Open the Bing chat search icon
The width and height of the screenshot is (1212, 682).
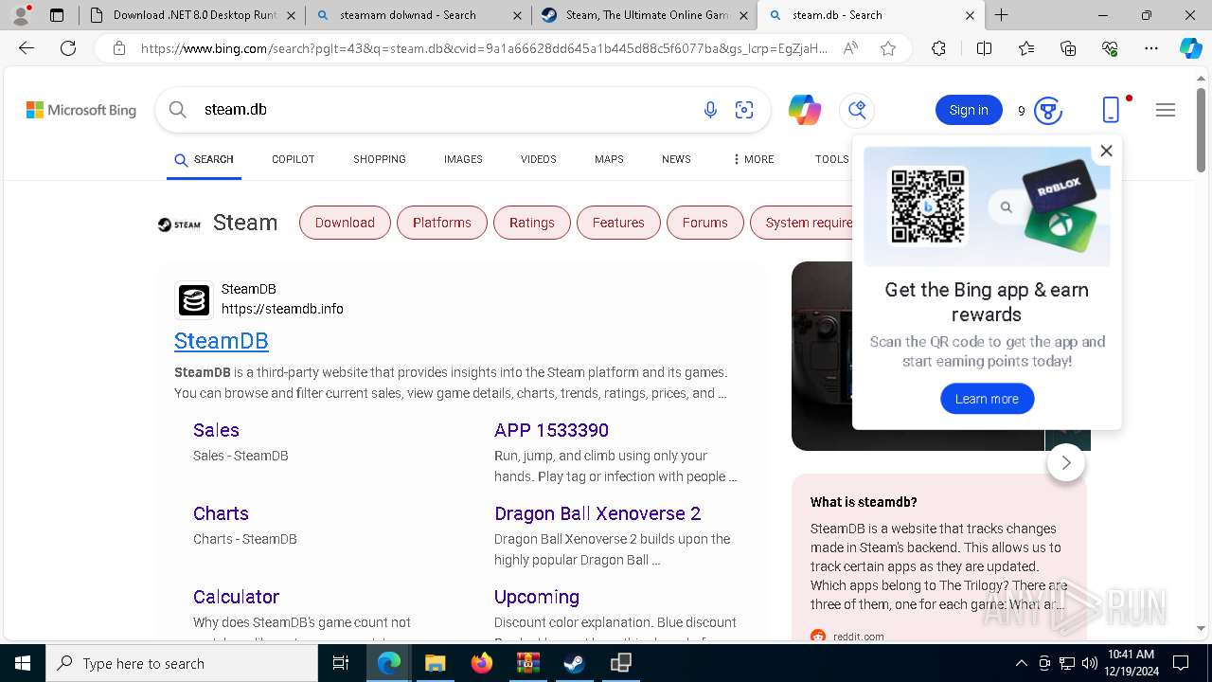pyautogui.click(x=857, y=110)
